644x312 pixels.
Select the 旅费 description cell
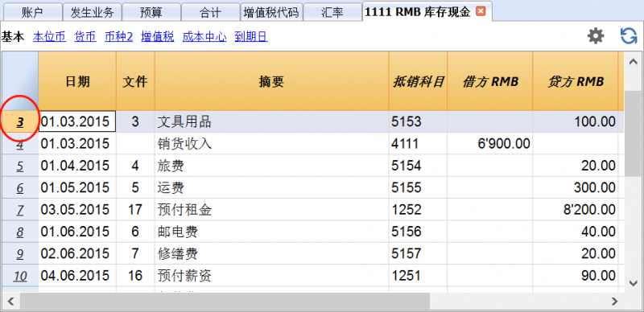[x=271, y=166]
